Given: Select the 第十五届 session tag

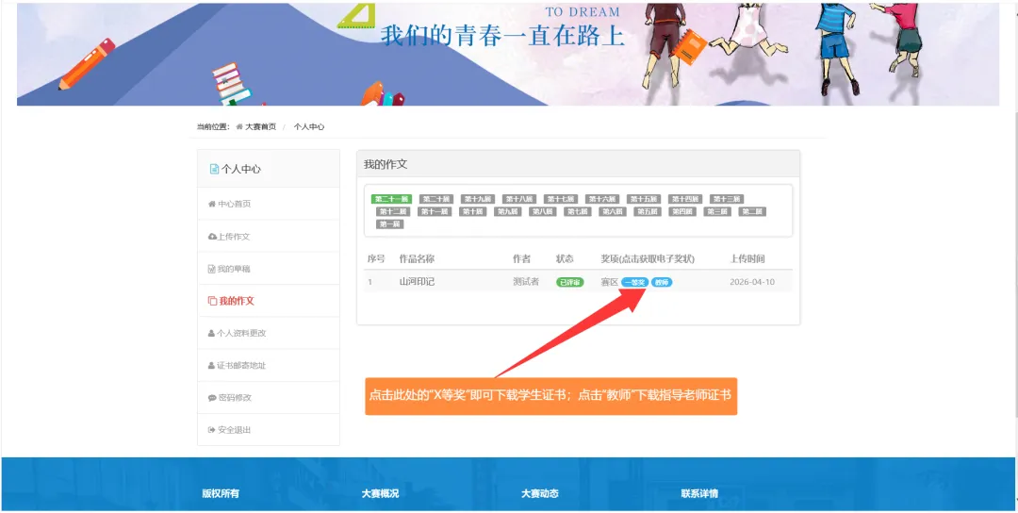Looking at the screenshot, I should click(644, 199).
